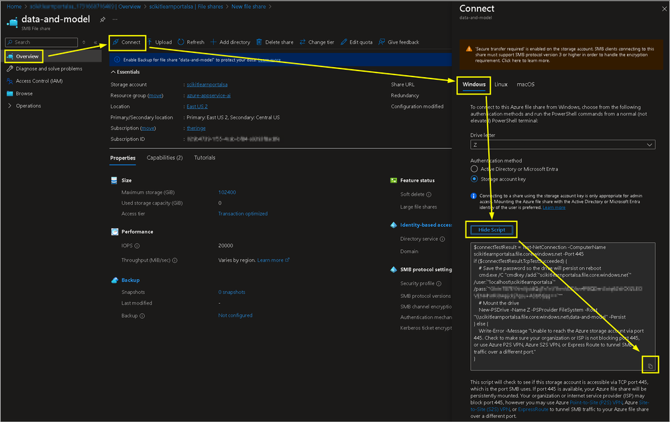Open the 0 snapshots link
Screen dimensions: 670x422
(231, 293)
